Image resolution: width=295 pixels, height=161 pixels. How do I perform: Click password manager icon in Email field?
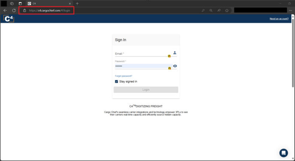coord(169,56)
